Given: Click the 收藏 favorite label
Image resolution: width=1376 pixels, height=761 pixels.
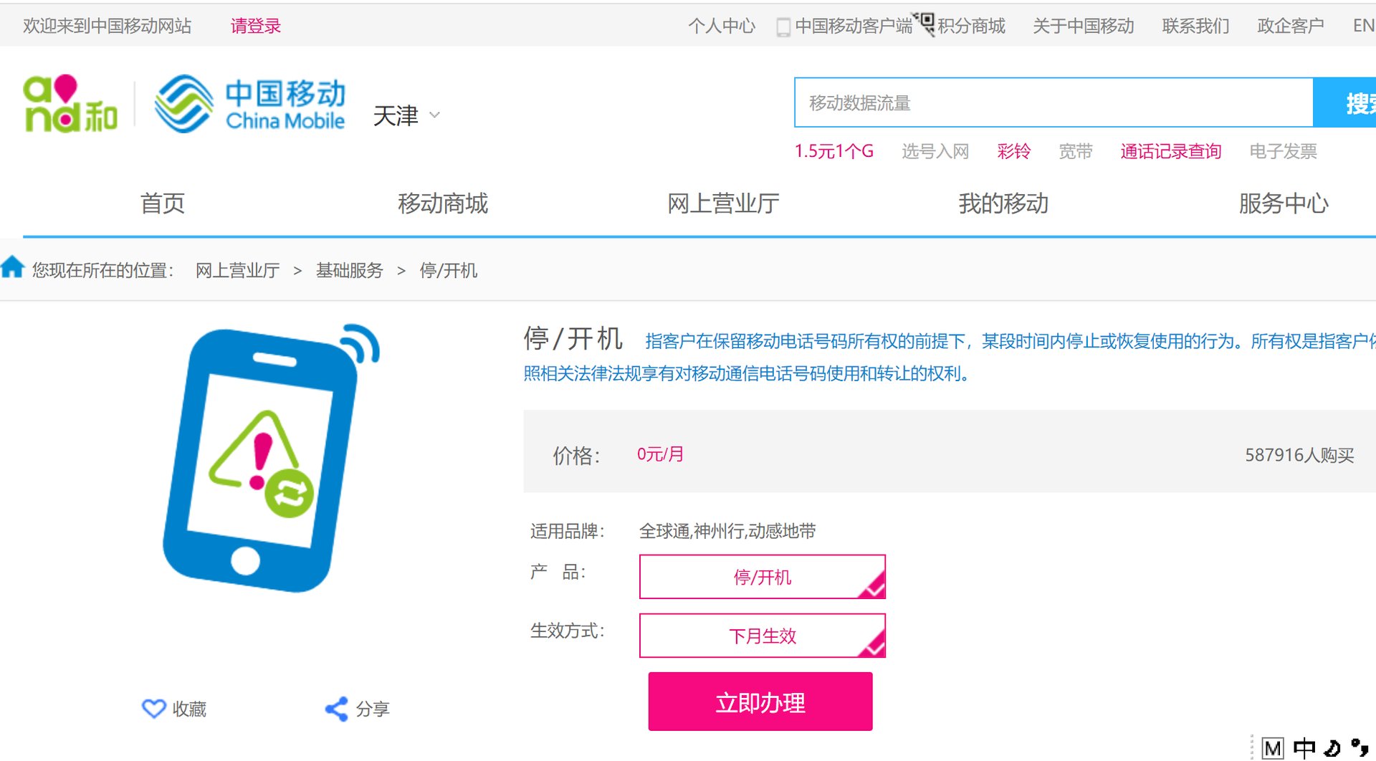Looking at the screenshot, I should (189, 709).
